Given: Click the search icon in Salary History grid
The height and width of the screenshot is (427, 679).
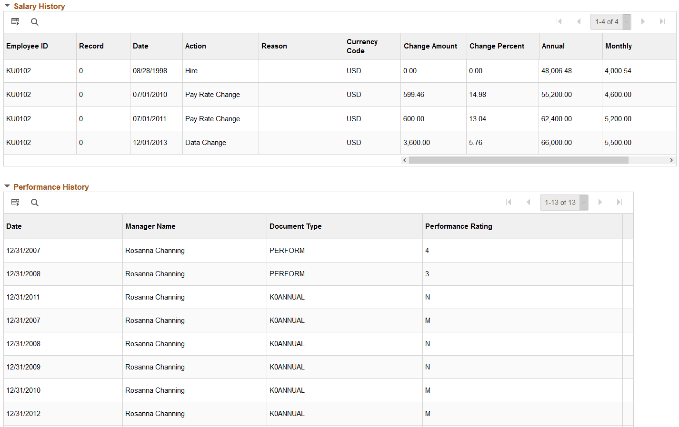Looking at the screenshot, I should click(x=34, y=21).
